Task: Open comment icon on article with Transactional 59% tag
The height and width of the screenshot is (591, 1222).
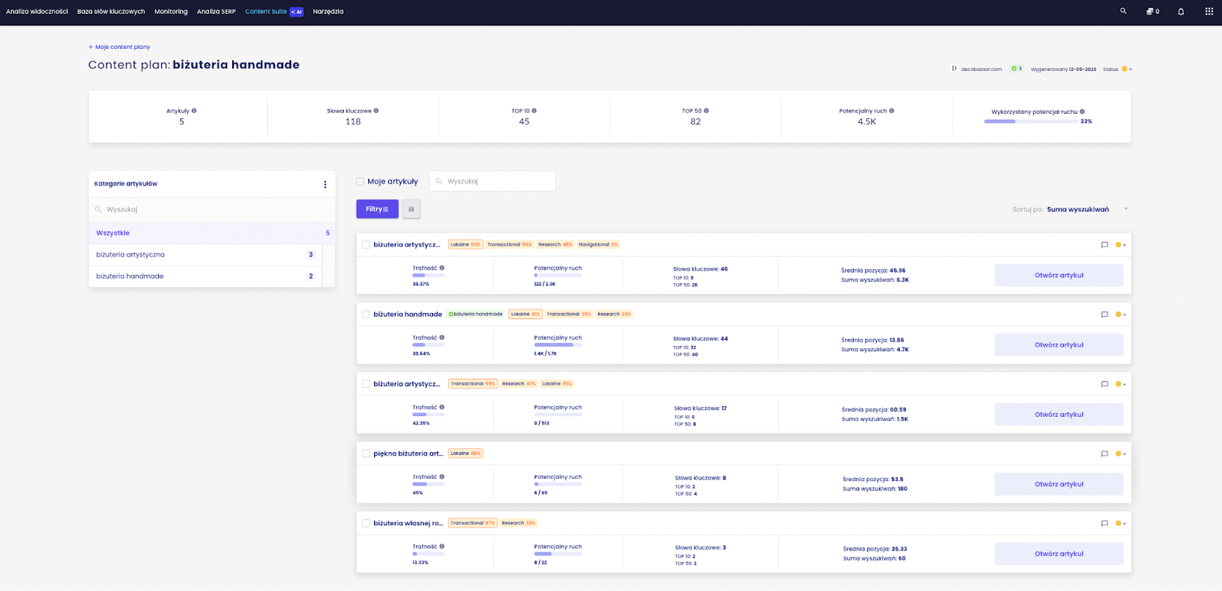Action: tap(1104, 384)
